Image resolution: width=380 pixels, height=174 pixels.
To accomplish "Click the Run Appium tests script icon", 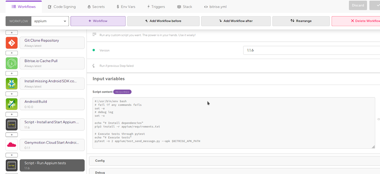I will coord(11,165).
